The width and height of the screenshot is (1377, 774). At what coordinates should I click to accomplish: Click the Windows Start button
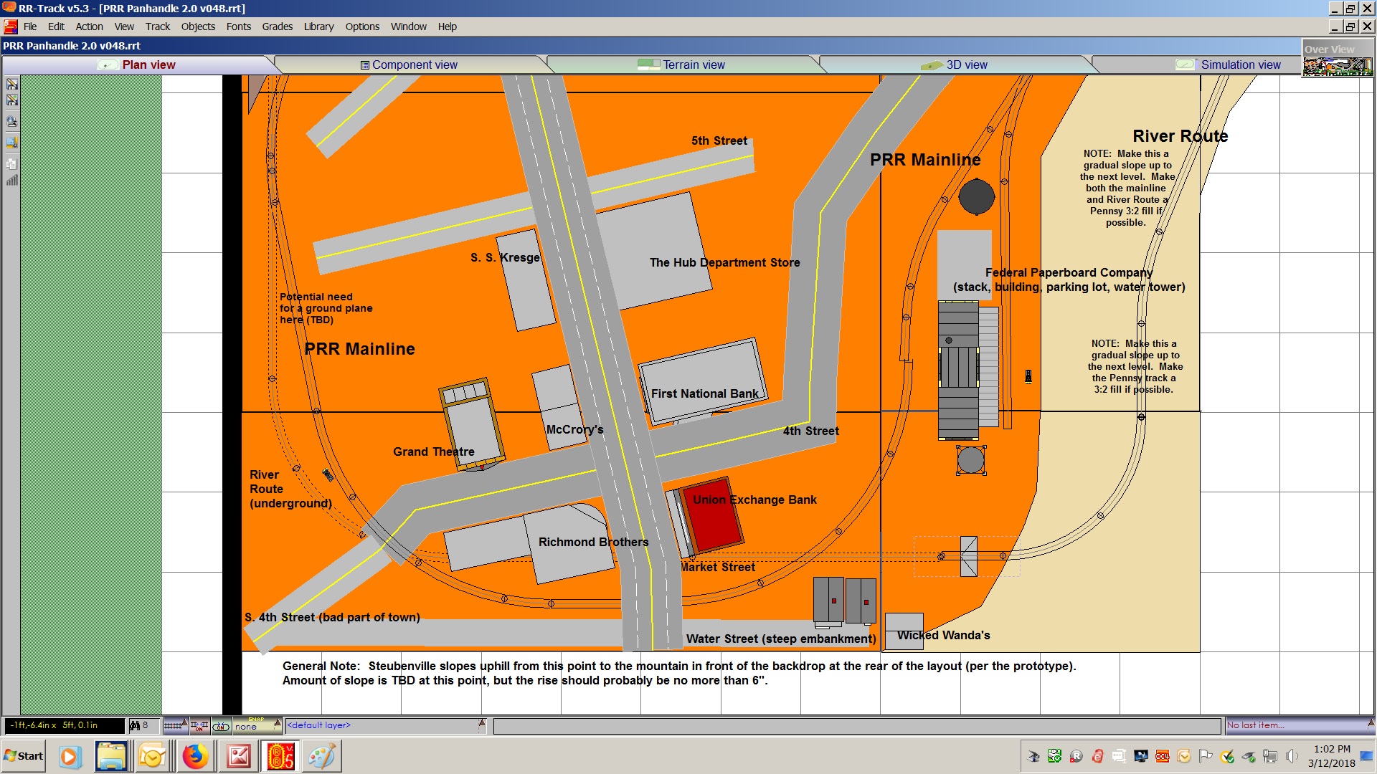[x=24, y=756]
